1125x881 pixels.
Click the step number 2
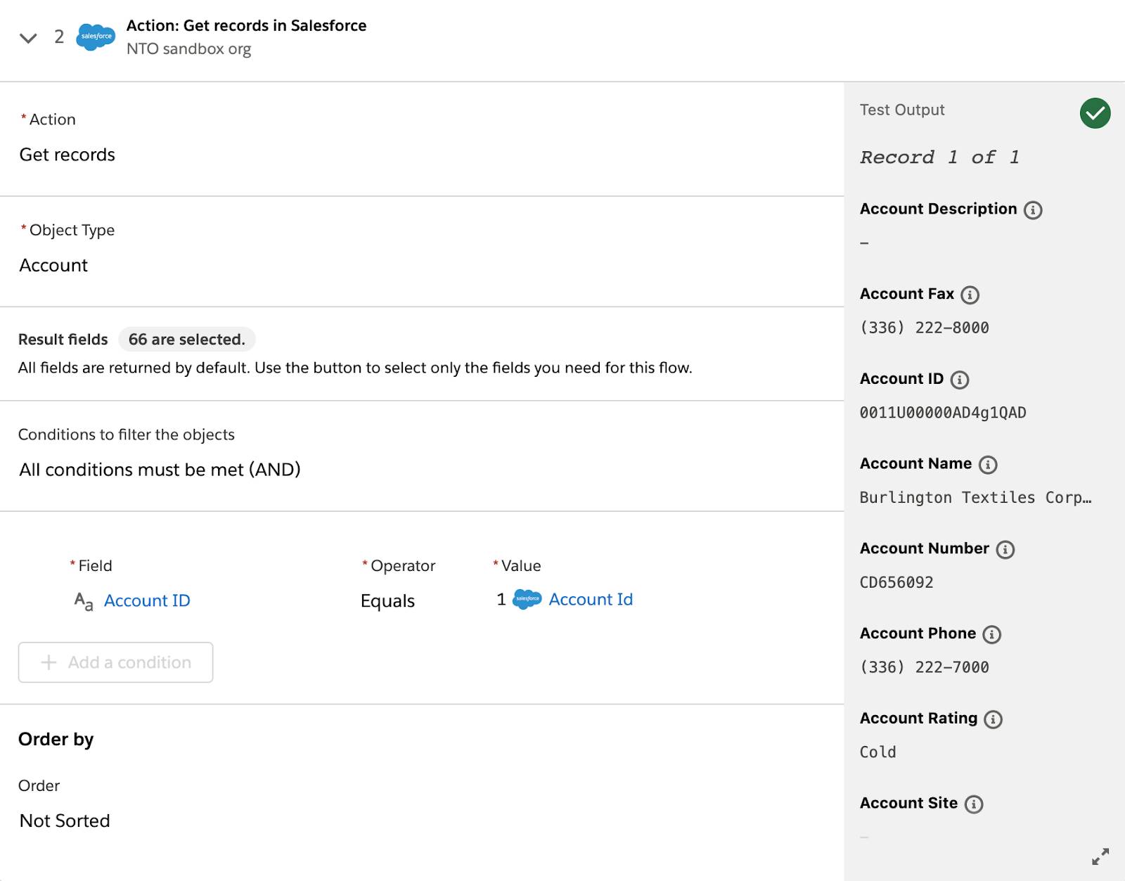click(x=59, y=37)
